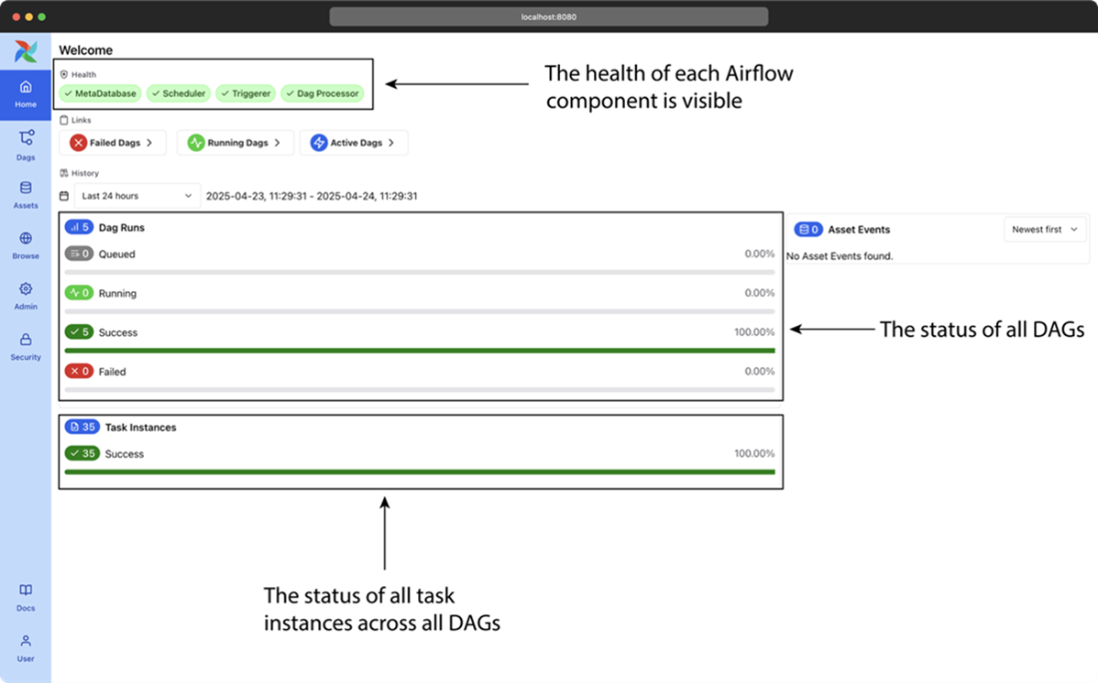Go to Dags in the sidebar
Screen dimensions: 1098x683
(26, 145)
